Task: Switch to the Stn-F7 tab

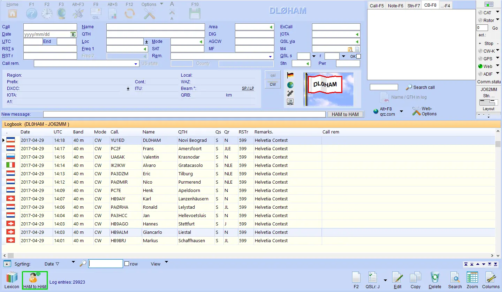Action: 413,6
